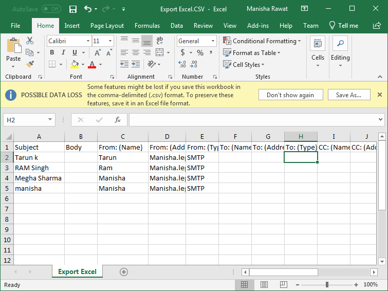Expand the formula bar chevron

[381, 120]
